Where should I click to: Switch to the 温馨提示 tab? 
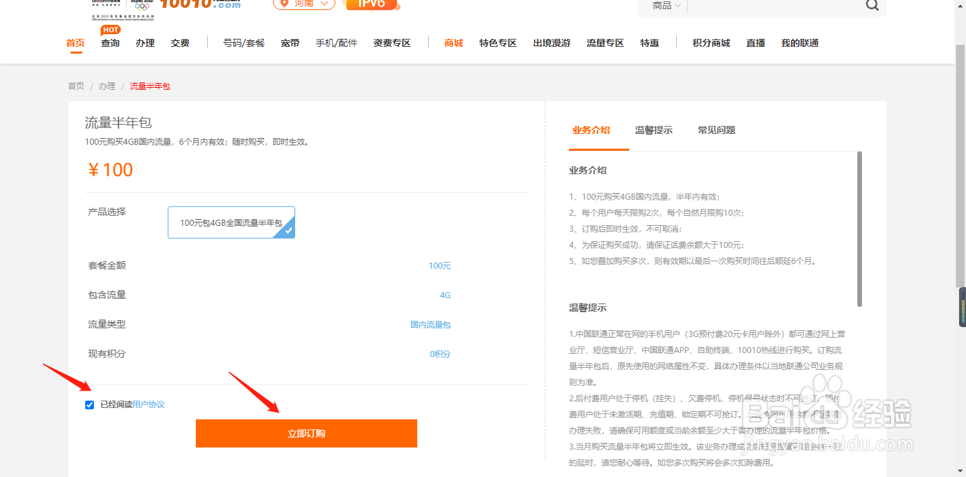[653, 130]
